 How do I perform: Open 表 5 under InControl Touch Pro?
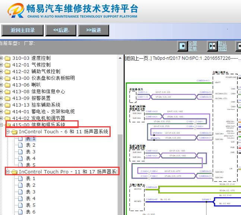pos(31,205)
